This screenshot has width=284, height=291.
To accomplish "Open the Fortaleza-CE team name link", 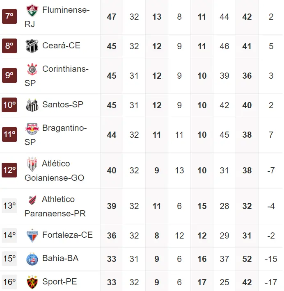I will pos(67,235).
